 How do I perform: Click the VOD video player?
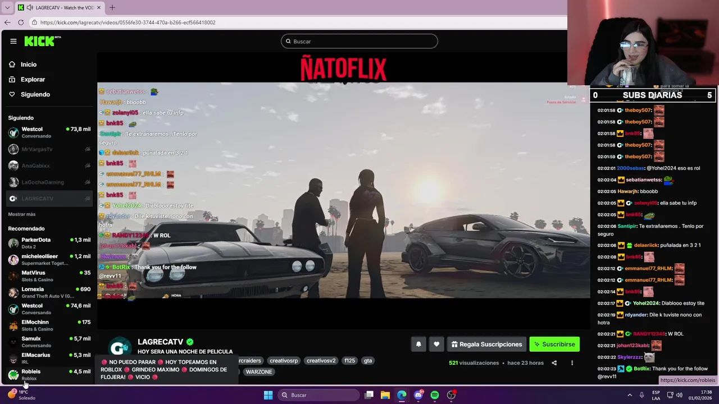click(343, 191)
